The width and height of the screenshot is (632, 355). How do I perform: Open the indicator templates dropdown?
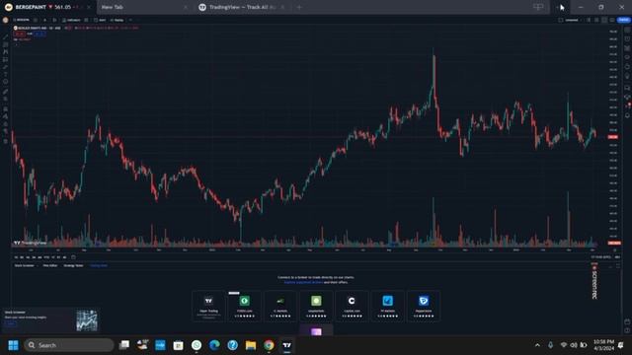[x=86, y=20]
